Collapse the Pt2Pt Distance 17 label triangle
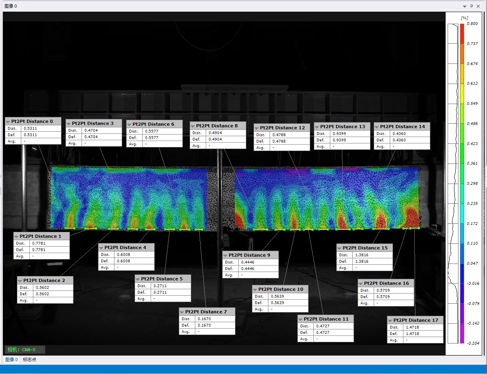 (x=390, y=321)
